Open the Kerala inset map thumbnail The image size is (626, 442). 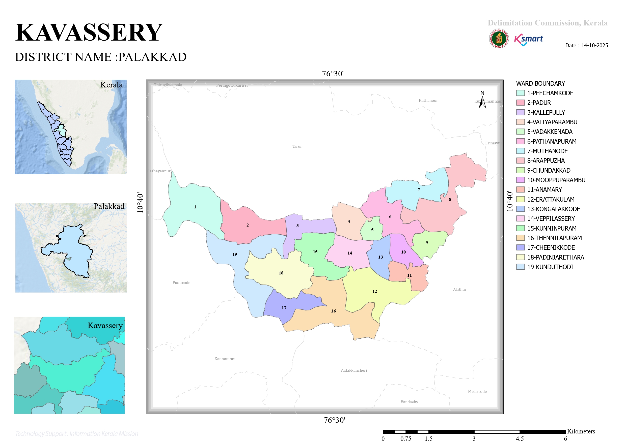tap(71, 127)
